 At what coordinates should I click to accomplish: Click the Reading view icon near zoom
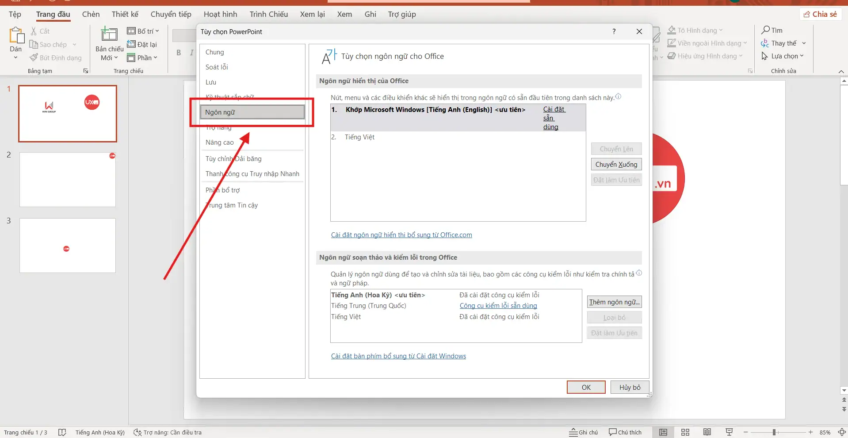tap(707, 432)
